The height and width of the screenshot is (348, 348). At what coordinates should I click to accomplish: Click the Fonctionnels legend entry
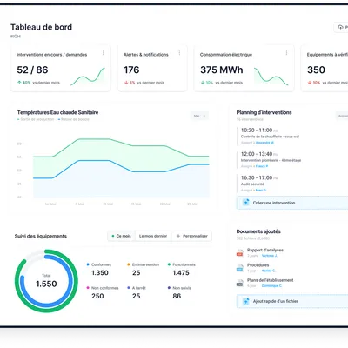click(x=182, y=264)
